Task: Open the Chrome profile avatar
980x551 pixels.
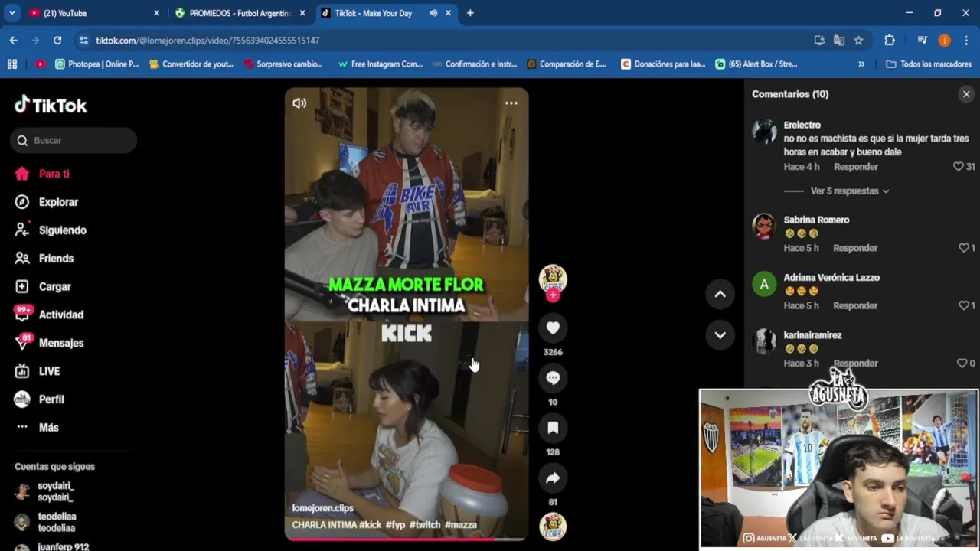Action: coord(944,40)
